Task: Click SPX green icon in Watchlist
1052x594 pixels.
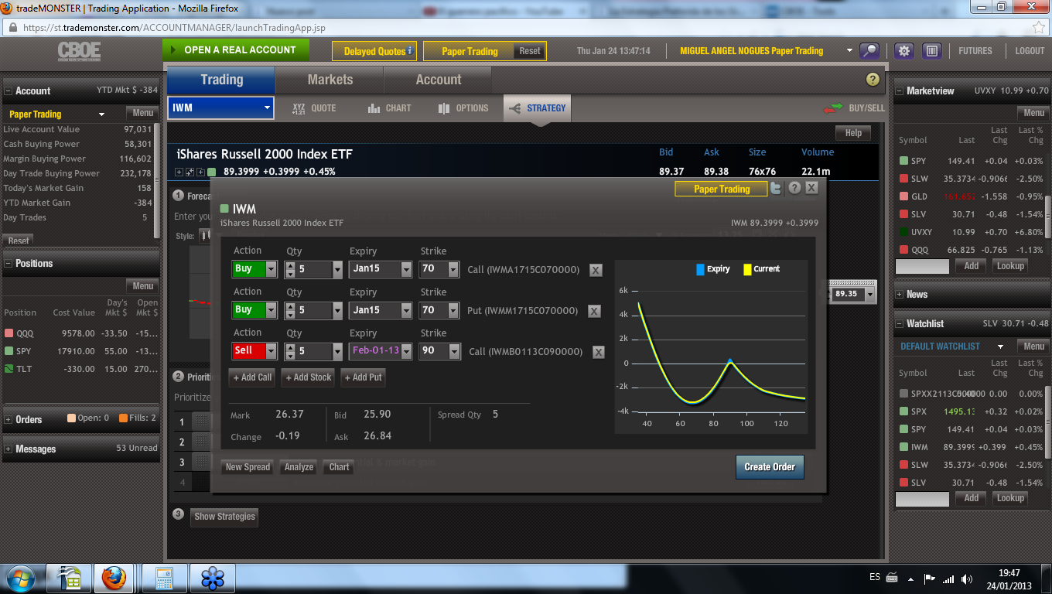Action: point(903,411)
